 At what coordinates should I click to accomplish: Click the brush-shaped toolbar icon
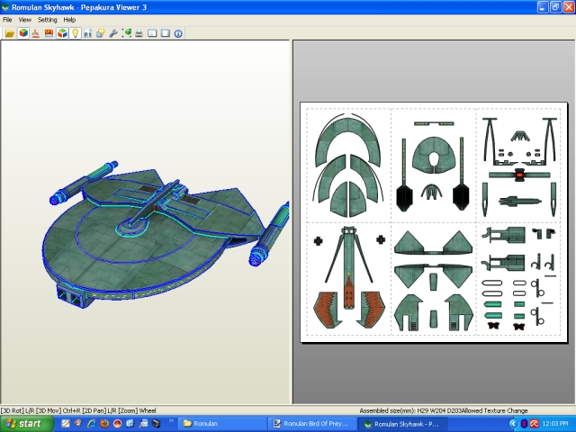35,33
